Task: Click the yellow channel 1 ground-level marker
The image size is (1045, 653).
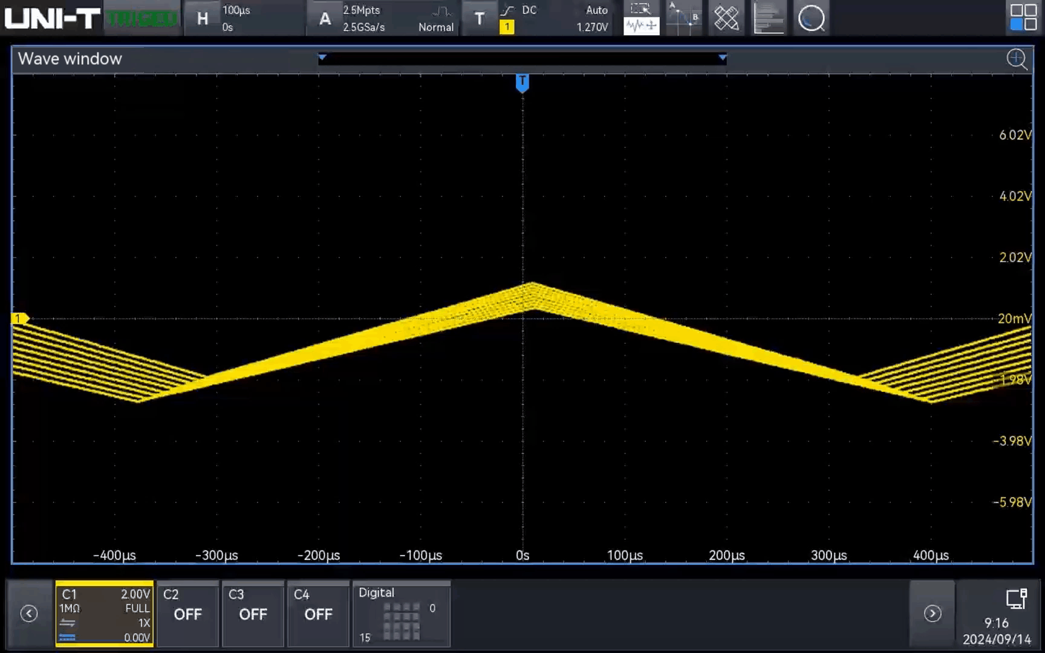Action: (x=19, y=319)
